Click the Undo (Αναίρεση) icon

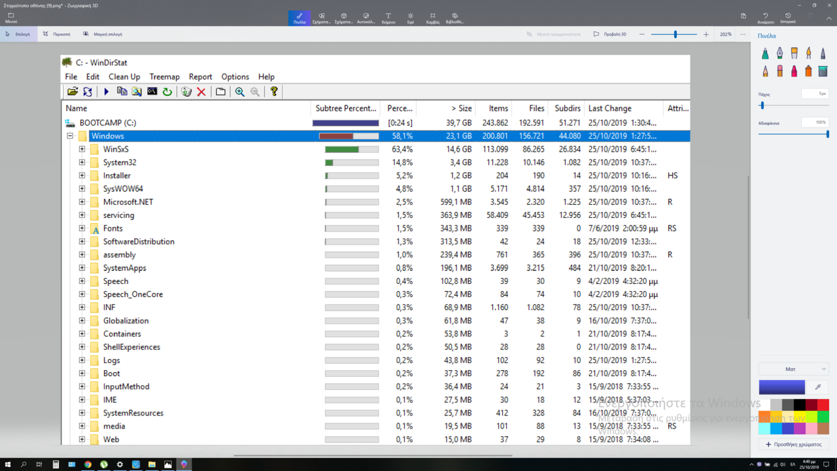766,18
